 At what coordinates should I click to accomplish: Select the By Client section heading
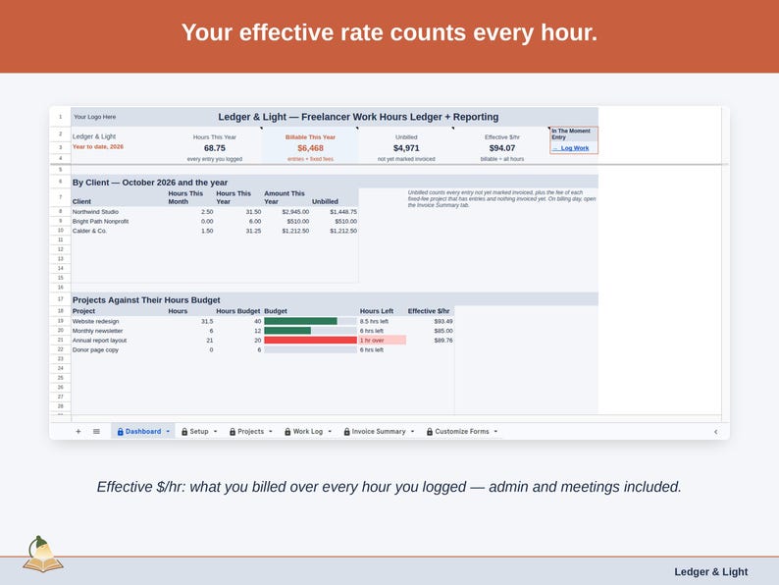150,183
